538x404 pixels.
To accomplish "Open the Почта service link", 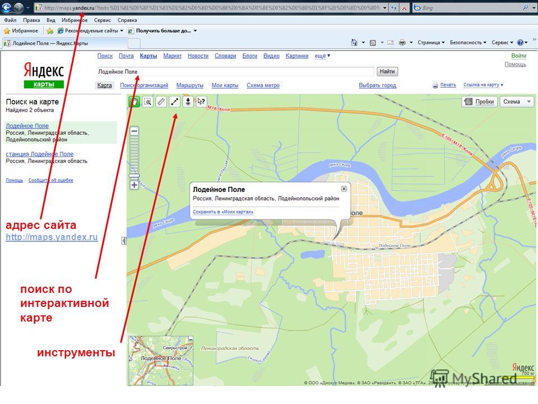I will coord(126,56).
